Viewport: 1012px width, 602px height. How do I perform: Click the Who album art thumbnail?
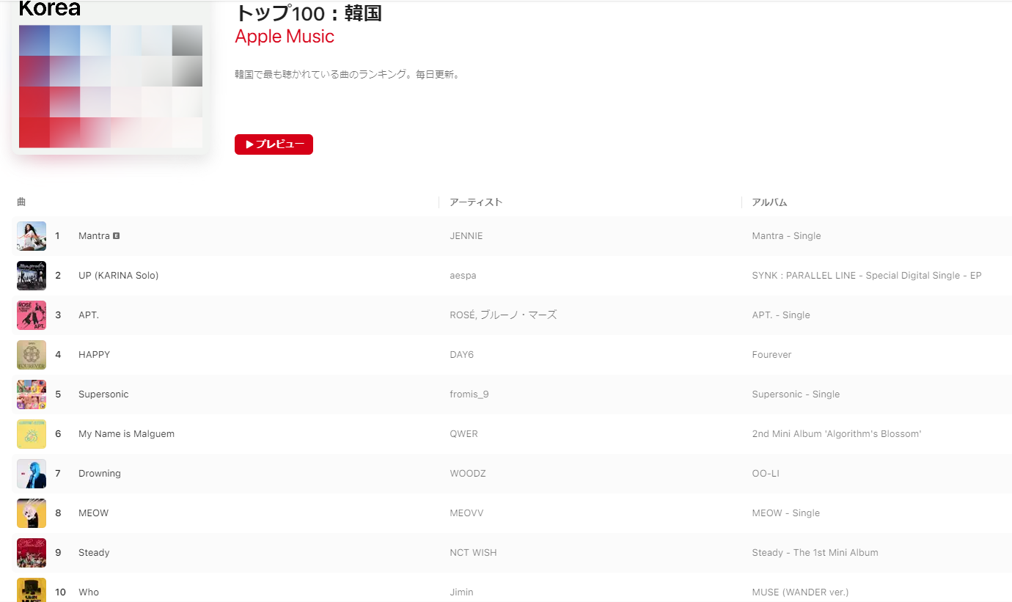pos(32,590)
